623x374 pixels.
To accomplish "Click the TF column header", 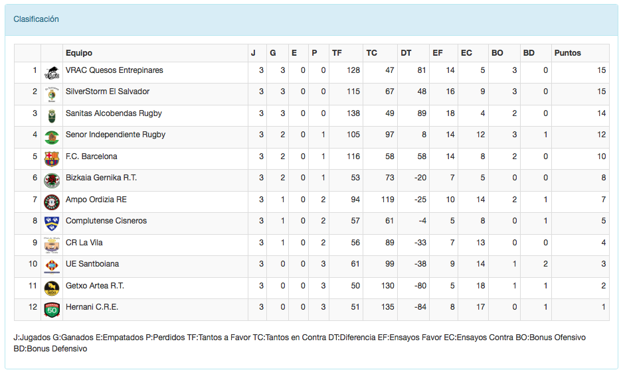I will [x=337, y=53].
